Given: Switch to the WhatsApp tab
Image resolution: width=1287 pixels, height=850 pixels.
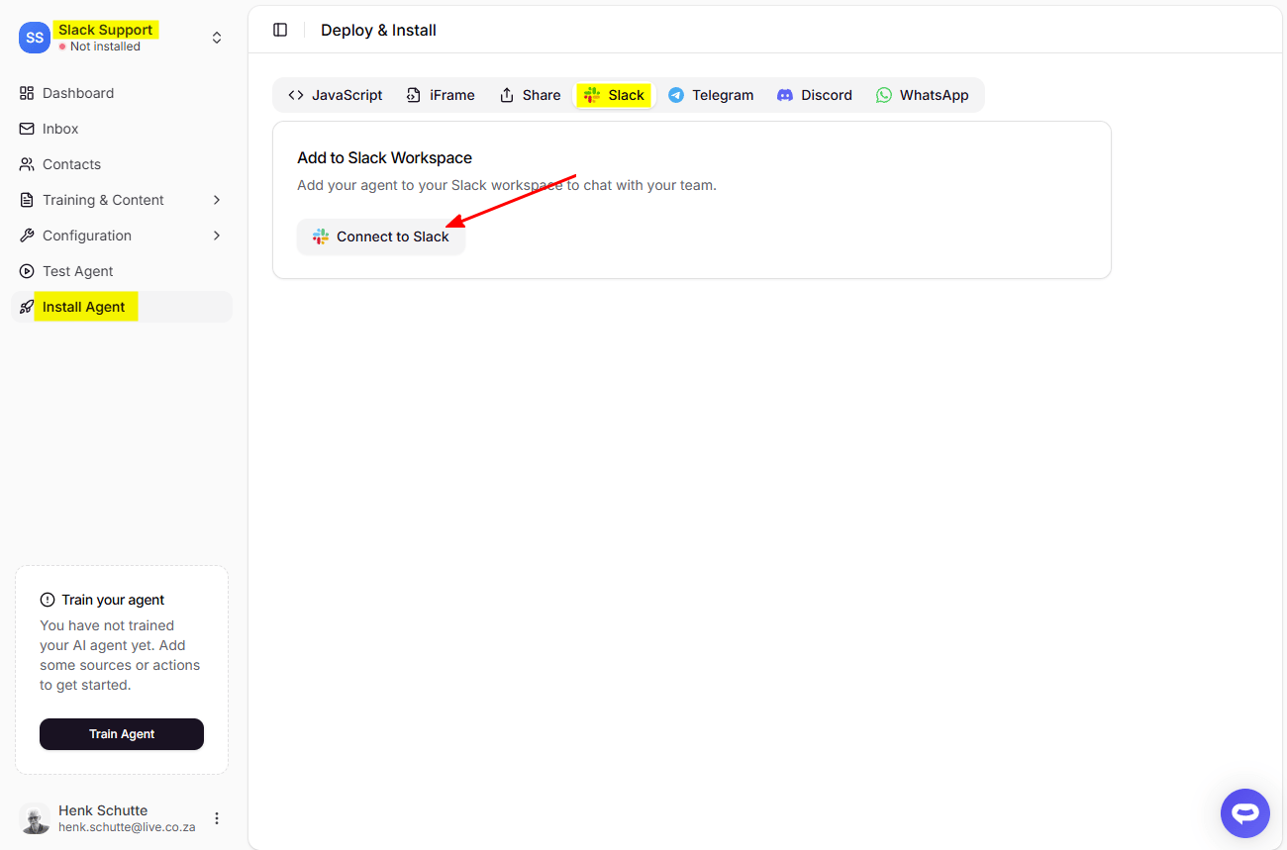Looking at the screenshot, I should pyautogui.click(x=923, y=95).
